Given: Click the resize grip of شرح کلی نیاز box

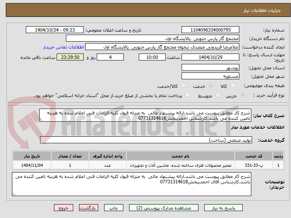Looking at the screenshot, I should click(41, 120).
